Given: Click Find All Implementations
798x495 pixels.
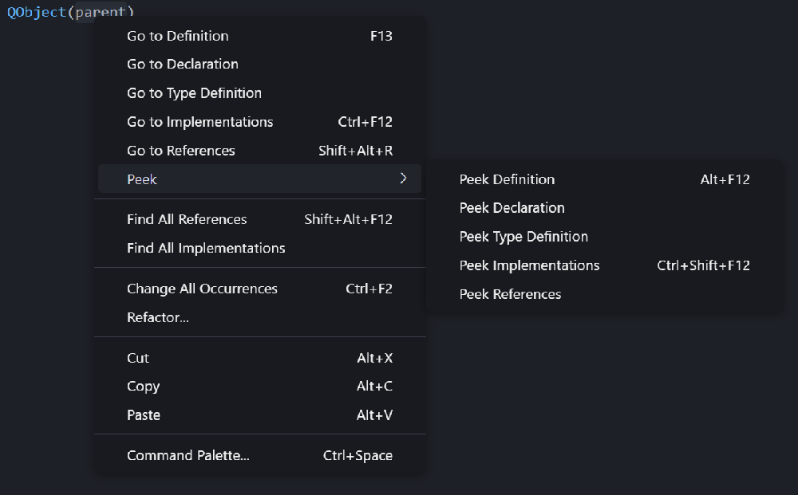Looking at the screenshot, I should pyautogui.click(x=206, y=248).
